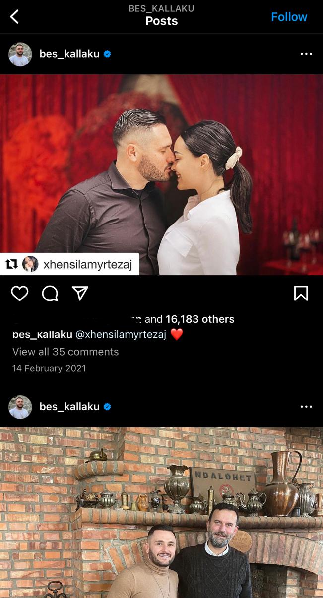Open the @xhensilamyrtezaj mention in caption
Viewport: 323px width, 598px height.
point(121,334)
